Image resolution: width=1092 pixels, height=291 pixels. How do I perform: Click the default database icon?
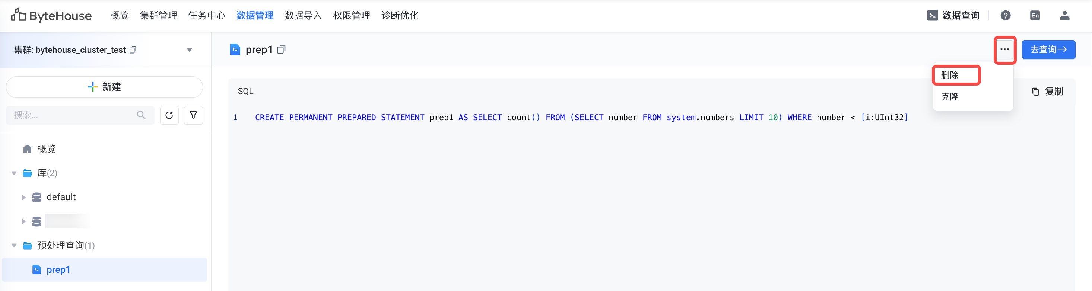tap(37, 197)
